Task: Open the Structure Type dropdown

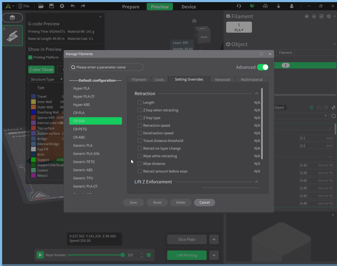Action: pyautogui.click(x=46, y=79)
